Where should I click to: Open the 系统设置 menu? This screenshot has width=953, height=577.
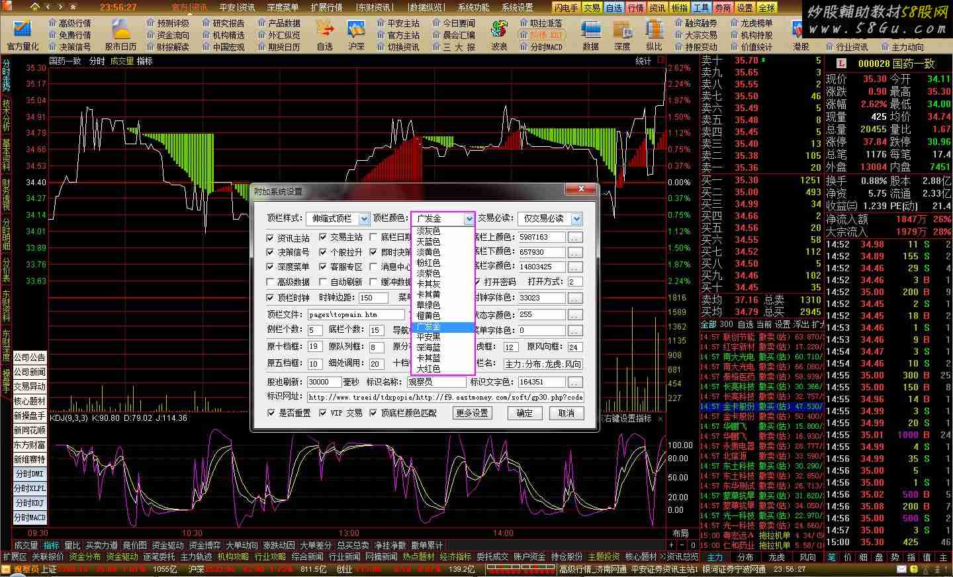pyautogui.click(x=517, y=7)
